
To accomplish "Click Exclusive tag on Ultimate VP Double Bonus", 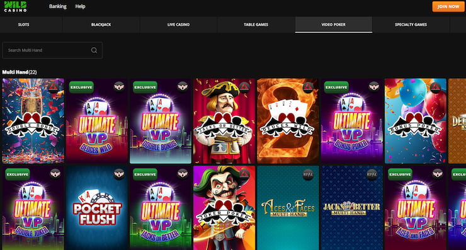I will (x=145, y=87).
